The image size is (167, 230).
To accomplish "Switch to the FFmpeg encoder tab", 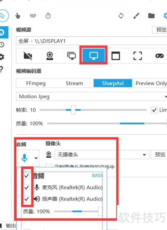I will (x=36, y=83).
